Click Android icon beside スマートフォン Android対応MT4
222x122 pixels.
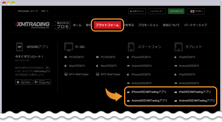pos(128,66)
